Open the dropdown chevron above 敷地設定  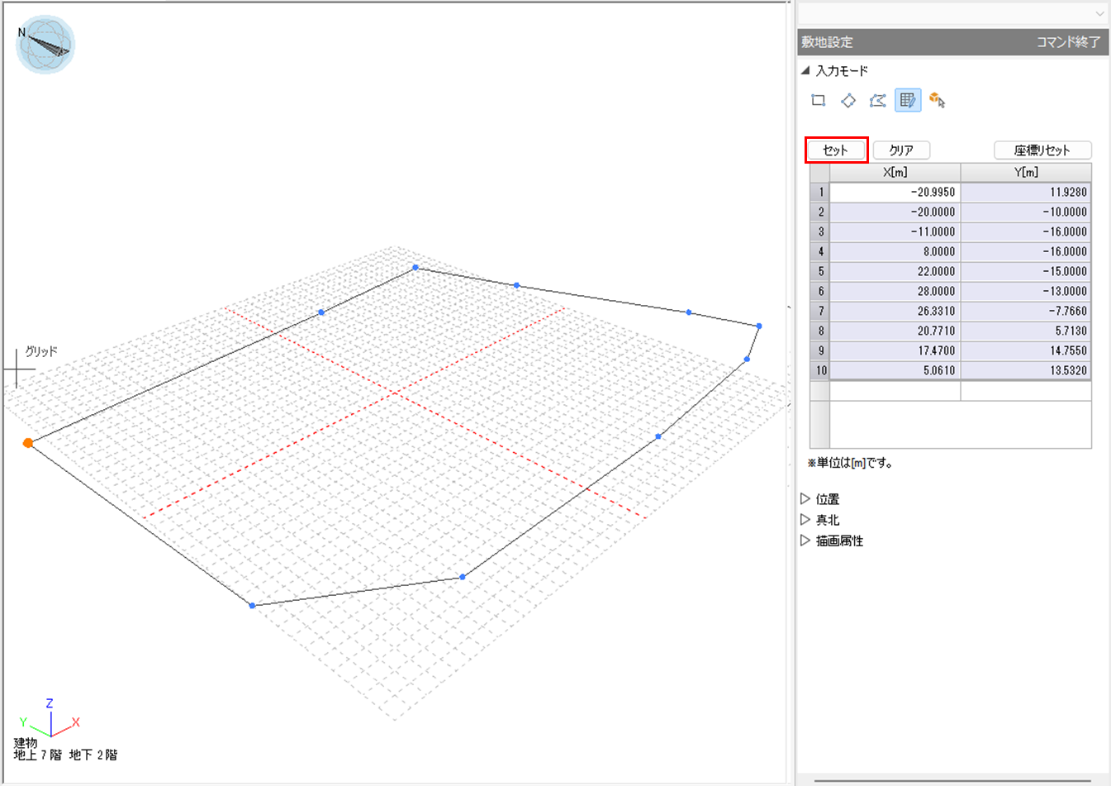click(1099, 14)
